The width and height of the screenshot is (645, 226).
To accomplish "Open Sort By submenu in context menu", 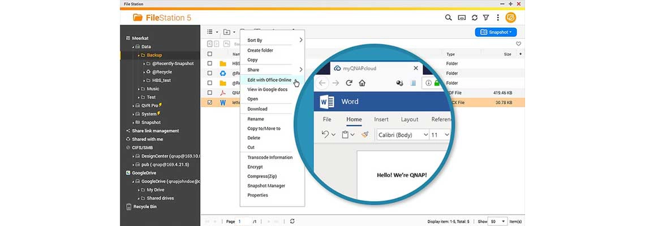I will pyautogui.click(x=272, y=40).
